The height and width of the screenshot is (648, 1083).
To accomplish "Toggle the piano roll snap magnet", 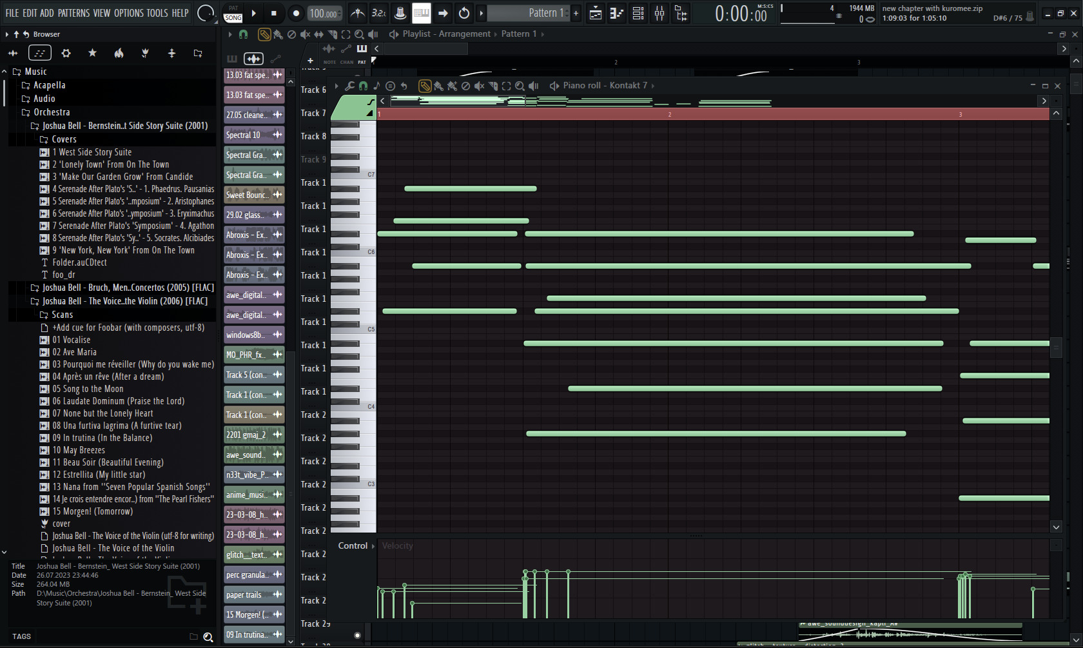I will 363,86.
